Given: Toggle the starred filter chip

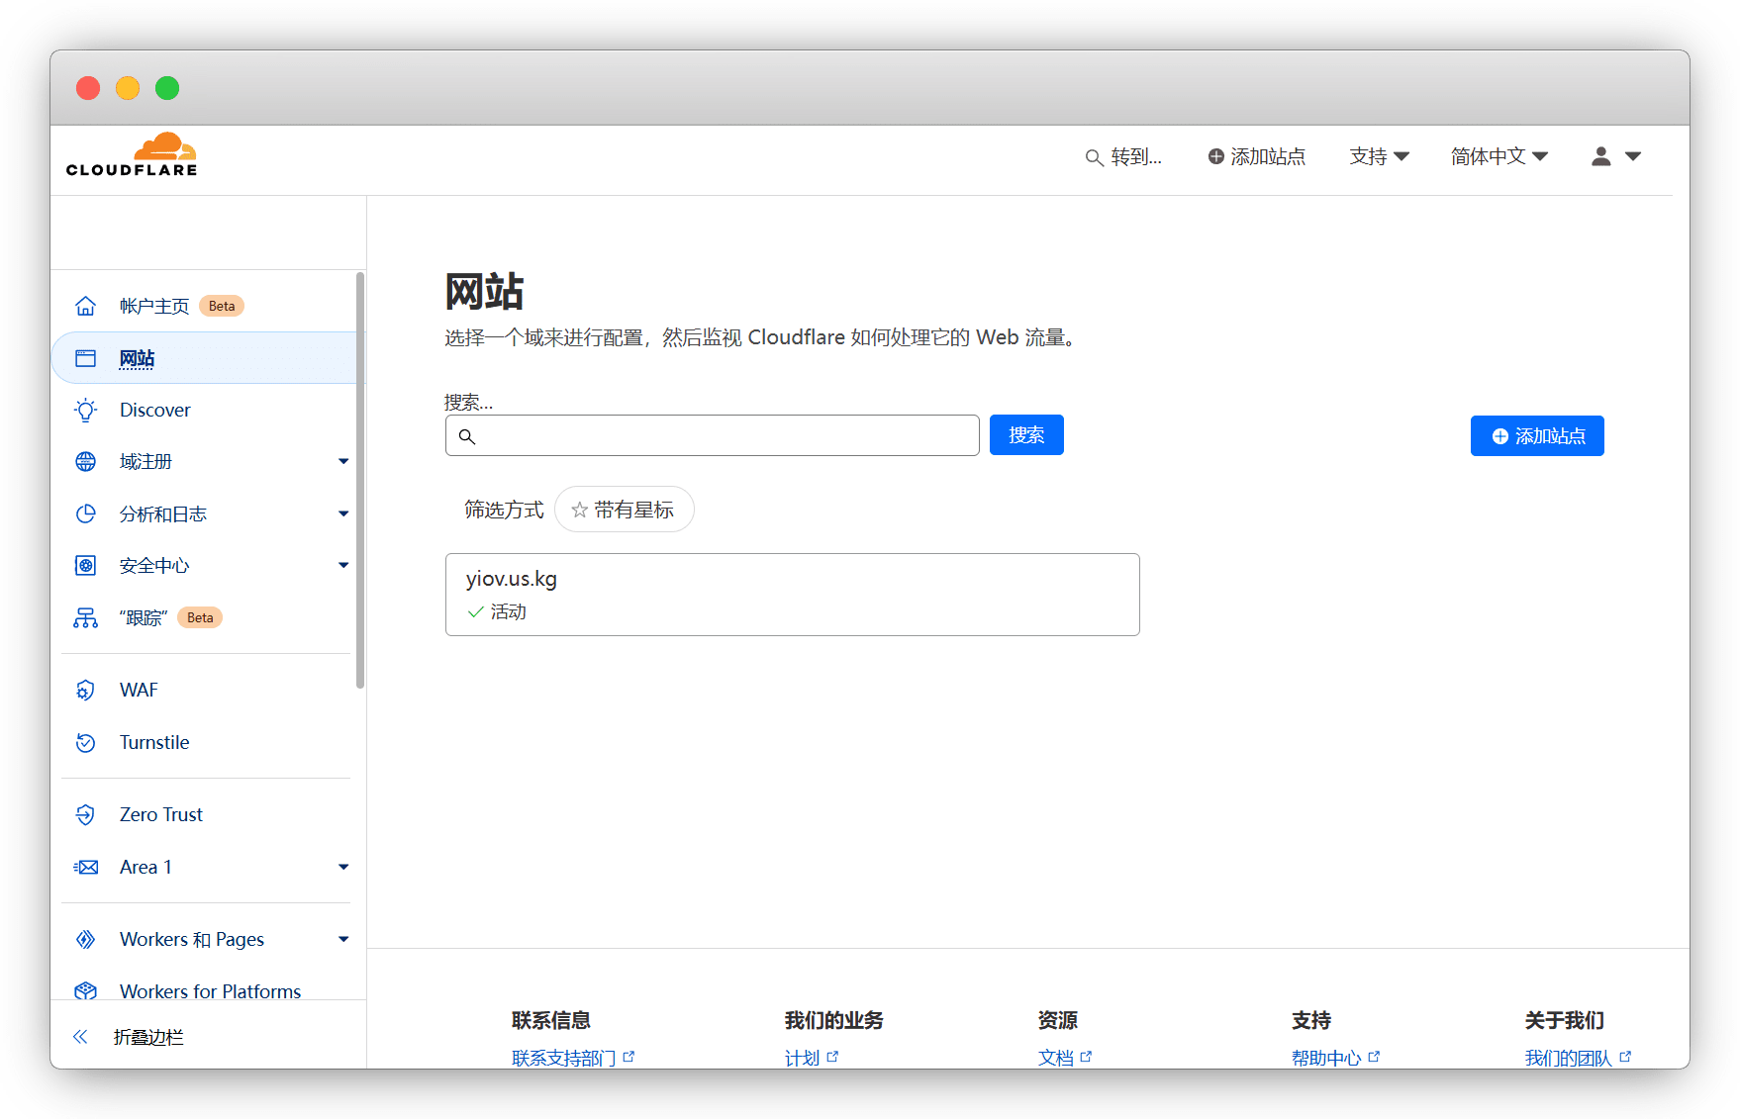Looking at the screenshot, I should (624, 510).
